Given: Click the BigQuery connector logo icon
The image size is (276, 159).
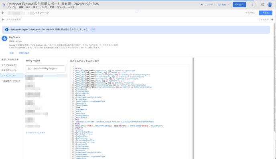Looking at the screenshot, I should tap(4, 38).
